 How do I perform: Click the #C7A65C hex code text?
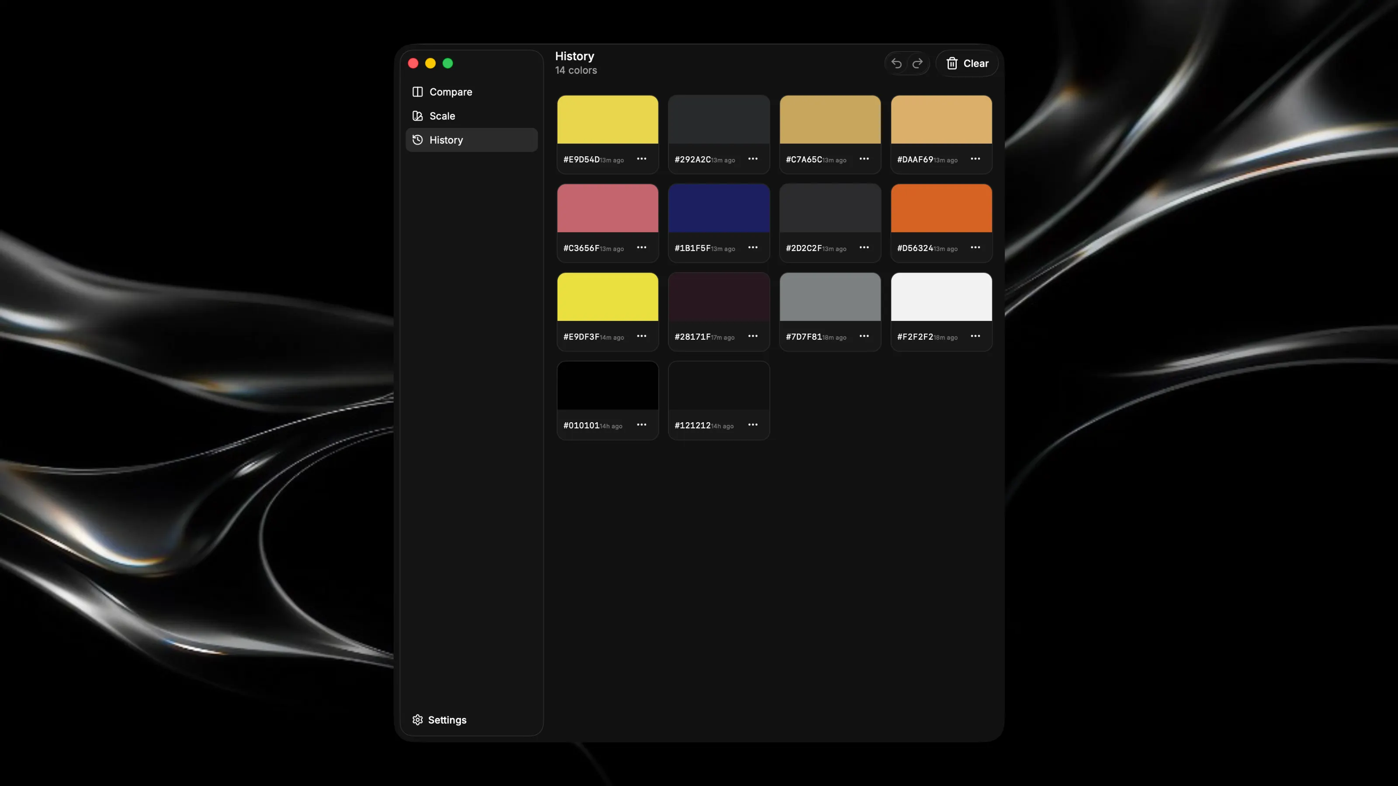coord(804,159)
